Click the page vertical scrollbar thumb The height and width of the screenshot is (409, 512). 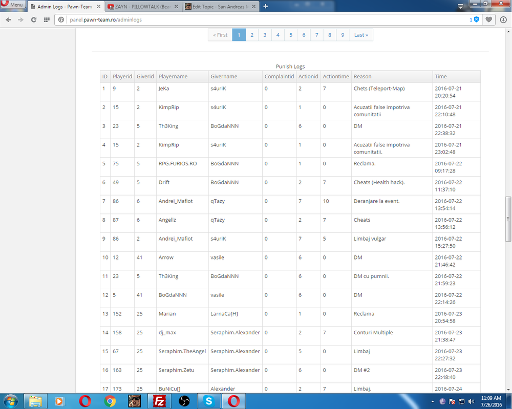(x=508, y=219)
